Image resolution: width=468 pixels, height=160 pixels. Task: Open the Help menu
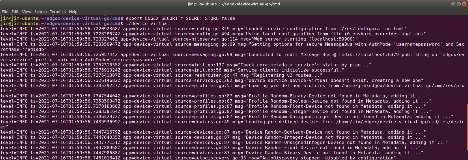click(73, 12)
